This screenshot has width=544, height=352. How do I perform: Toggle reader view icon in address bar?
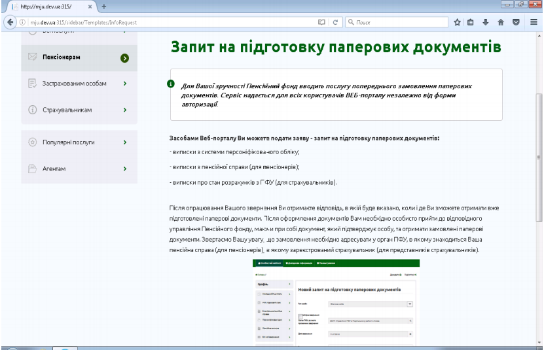click(x=321, y=22)
